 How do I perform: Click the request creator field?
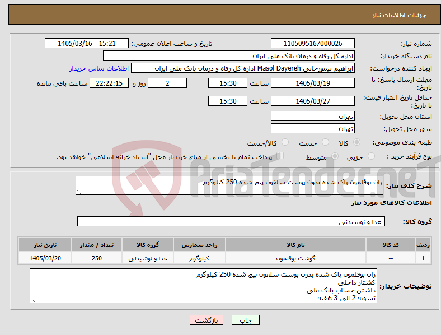point(243,68)
